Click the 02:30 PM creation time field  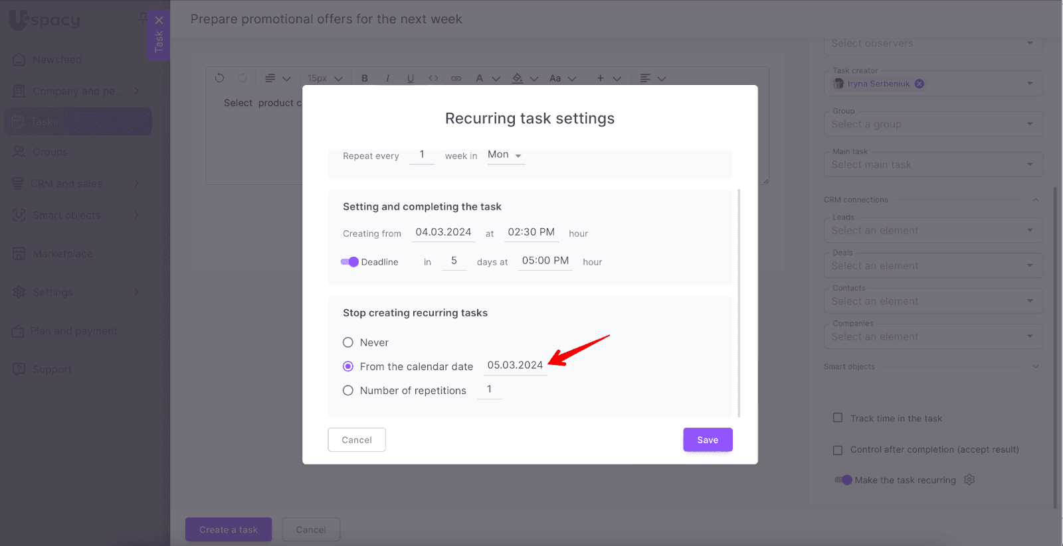click(x=531, y=232)
